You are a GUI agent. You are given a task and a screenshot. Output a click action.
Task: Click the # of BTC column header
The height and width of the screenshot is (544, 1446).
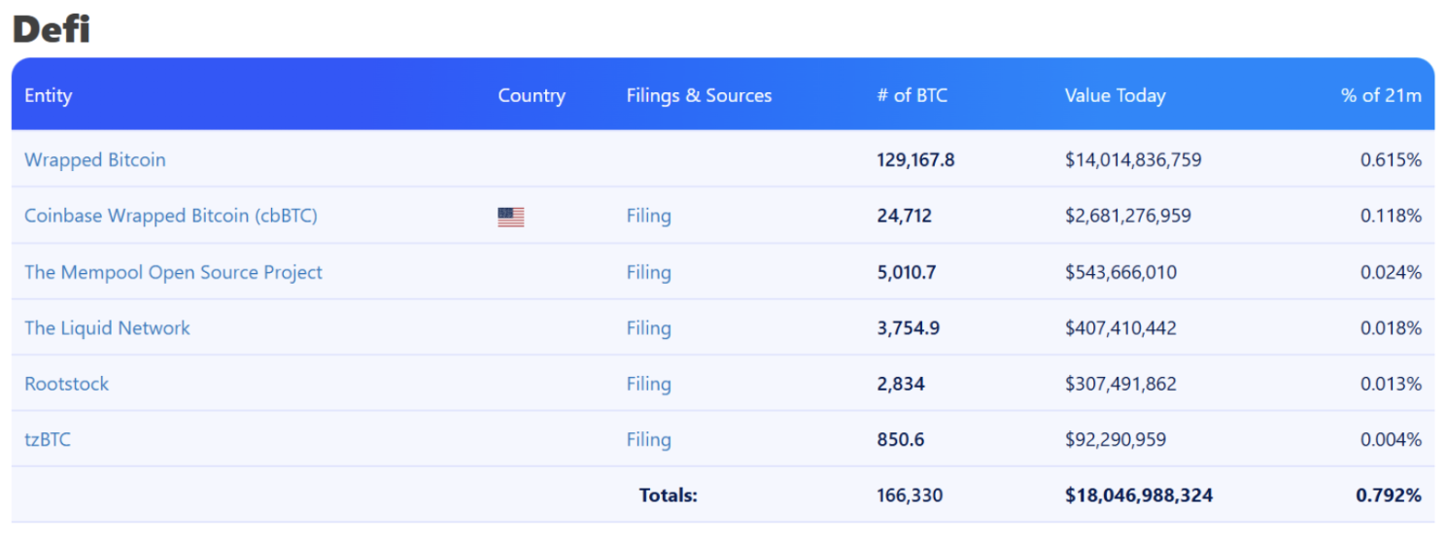912,95
